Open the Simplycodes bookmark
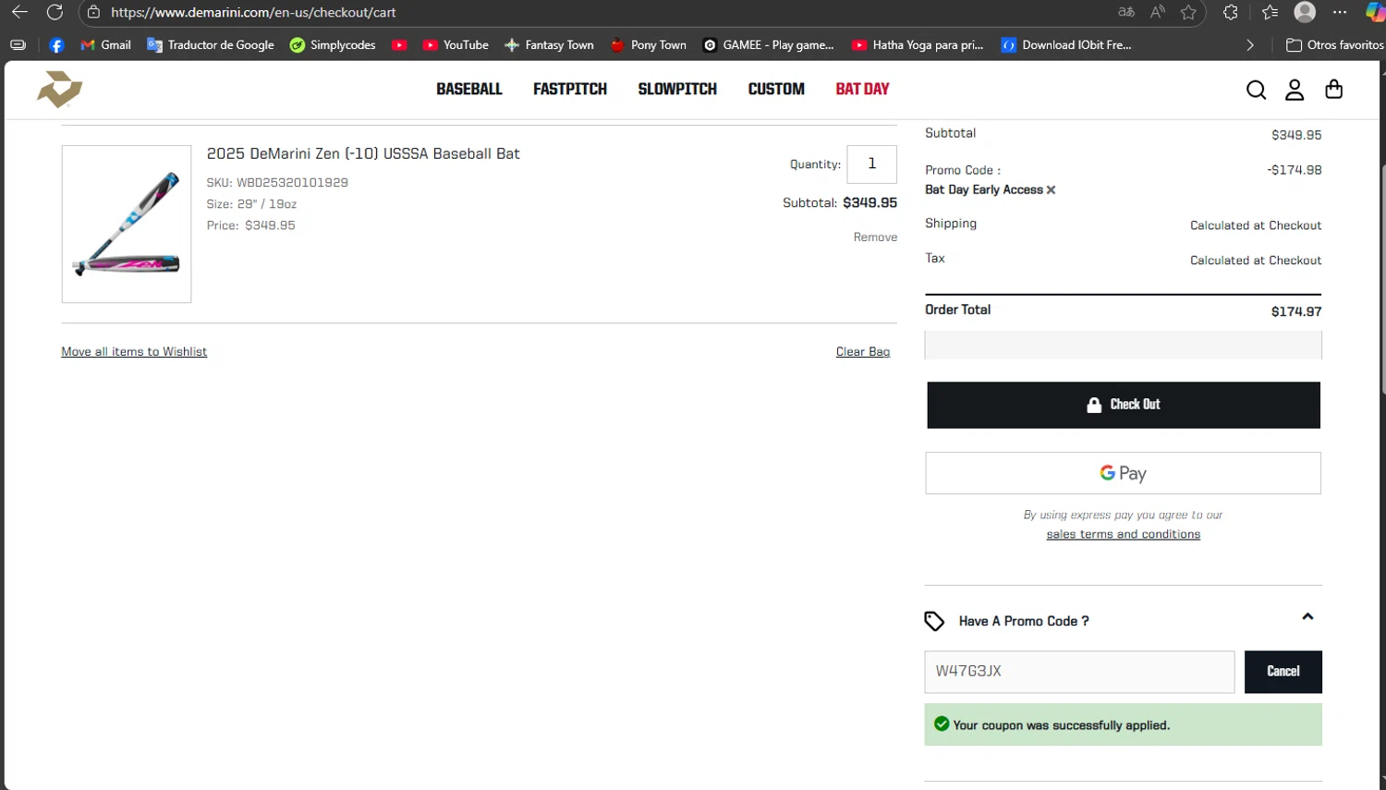Image resolution: width=1386 pixels, height=790 pixels. coord(333,45)
